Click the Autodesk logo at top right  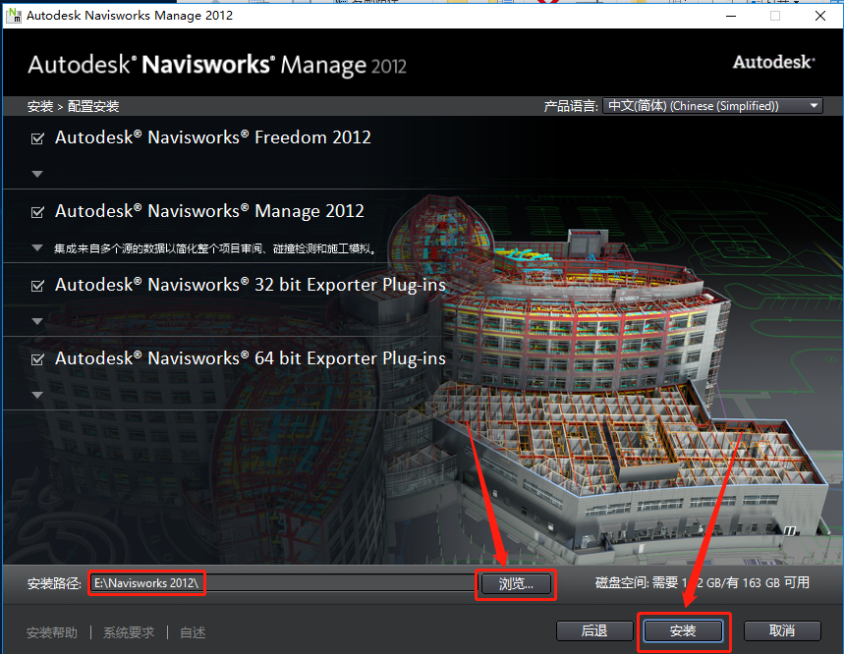coord(774,63)
